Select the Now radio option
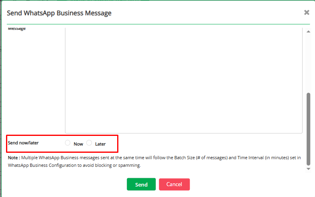Screen dimensions: 315x197 (x=68, y=143)
